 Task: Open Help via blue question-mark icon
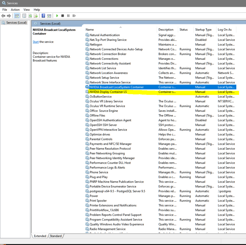[43, 16]
